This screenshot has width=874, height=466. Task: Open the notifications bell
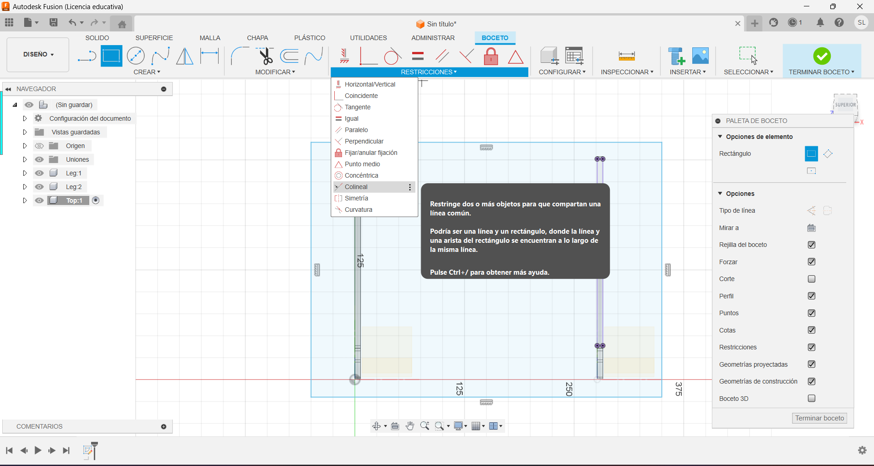pos(820,22)
